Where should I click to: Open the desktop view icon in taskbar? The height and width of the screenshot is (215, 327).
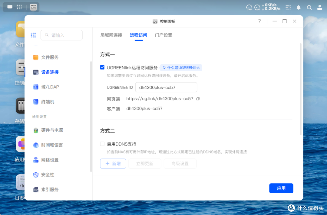(x=10, y=7)
